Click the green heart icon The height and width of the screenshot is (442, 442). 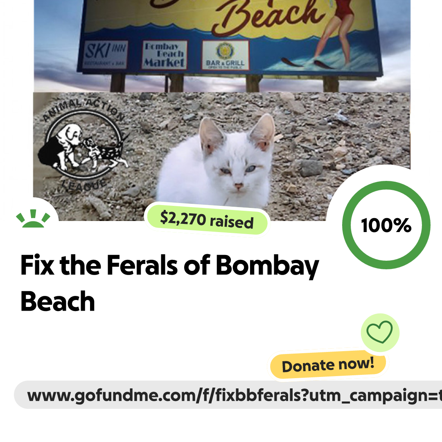coord(380,332)
